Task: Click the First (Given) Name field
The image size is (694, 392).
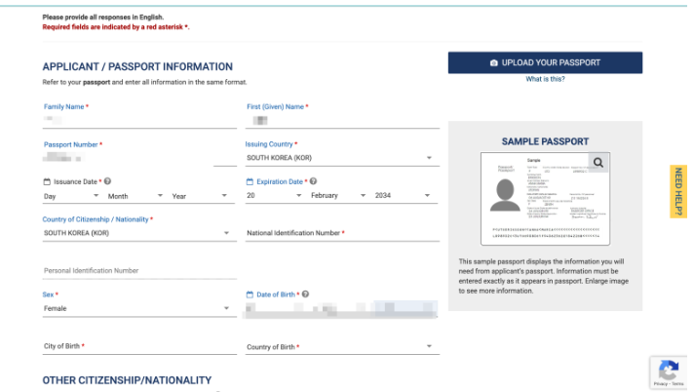Action: pyautogui.click(x=342, y=120)
